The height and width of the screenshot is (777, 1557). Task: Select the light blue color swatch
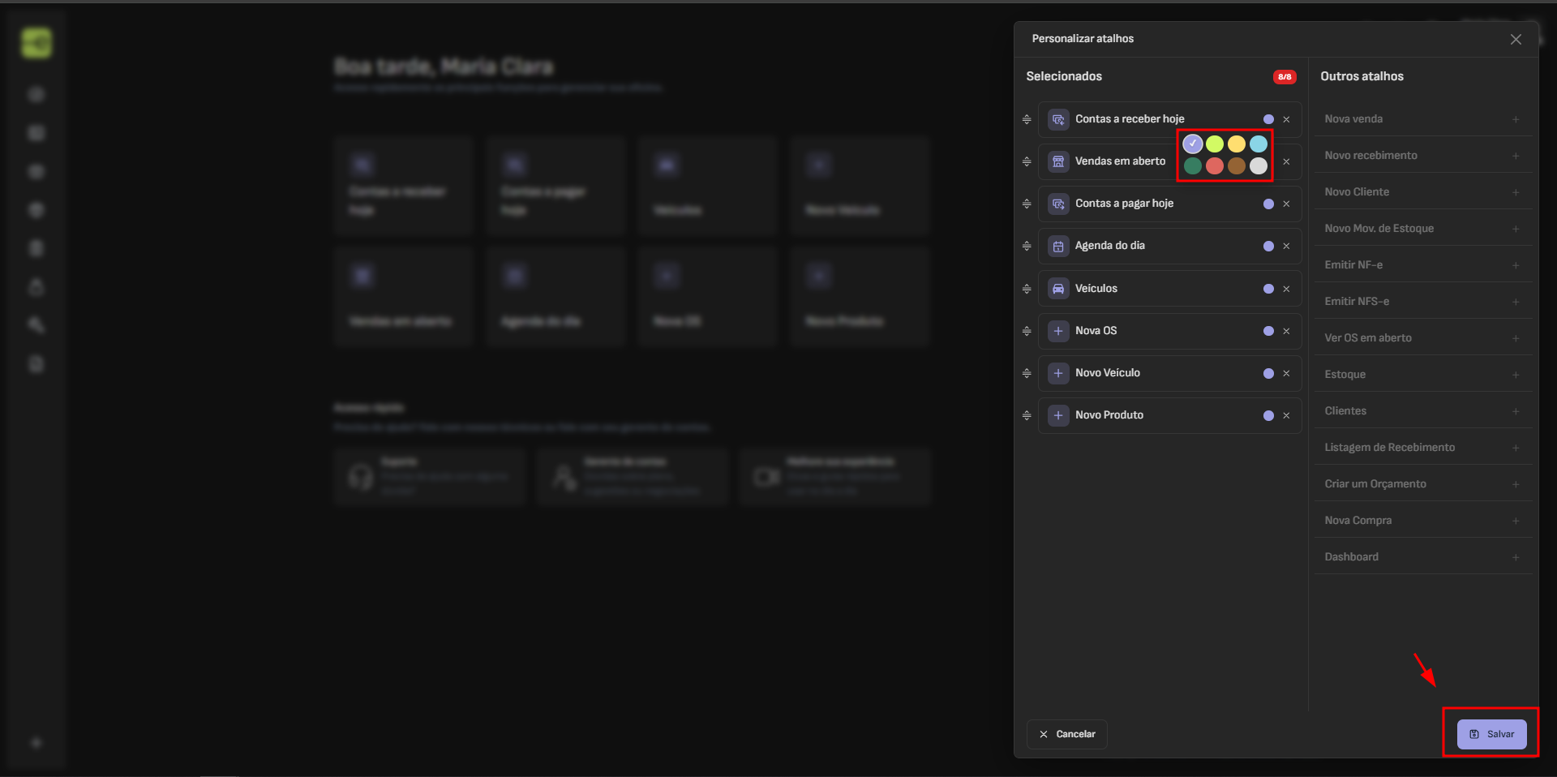tap(1258, 144)
